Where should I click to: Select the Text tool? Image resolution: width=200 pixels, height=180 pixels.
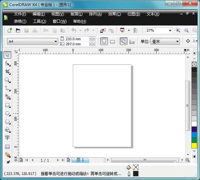coord(7,138)
